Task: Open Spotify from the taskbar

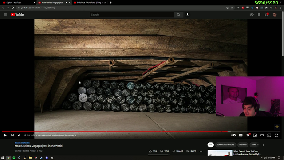Action: coord(14,158)
